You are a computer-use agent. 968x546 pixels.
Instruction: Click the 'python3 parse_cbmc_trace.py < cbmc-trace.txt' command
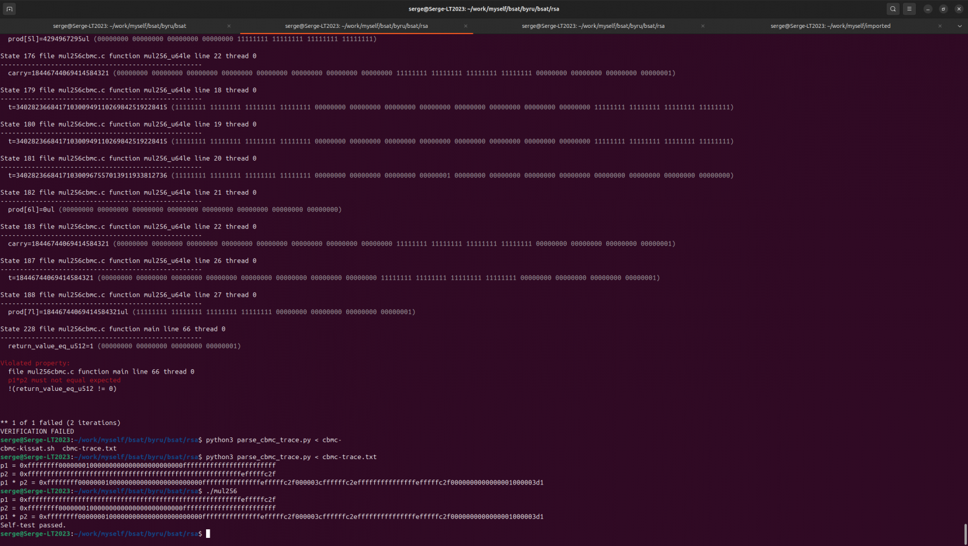point(291,457)
